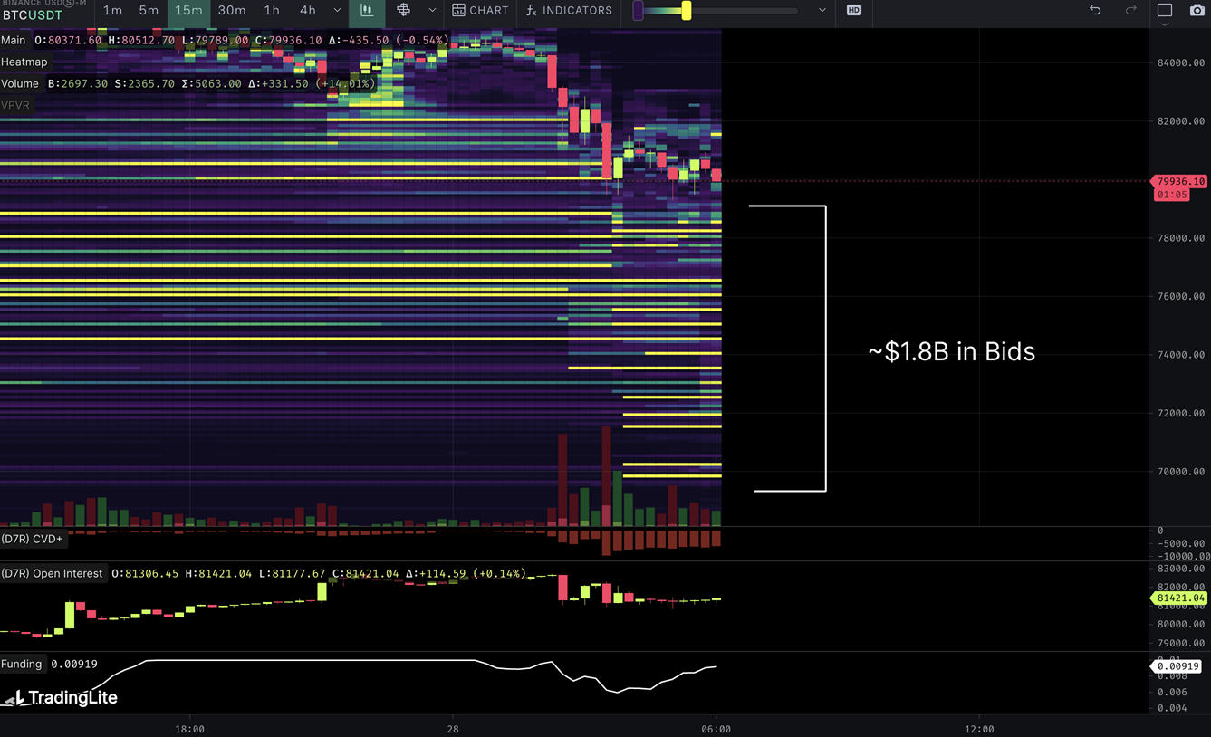Open the INDICATORS panel
Screen dimensions: 1211x737
pos(569,11)
